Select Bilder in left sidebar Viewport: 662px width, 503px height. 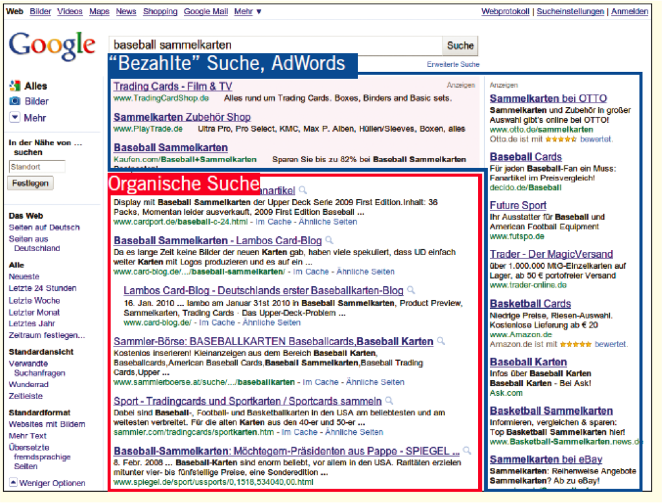click(x=36, y=101)
